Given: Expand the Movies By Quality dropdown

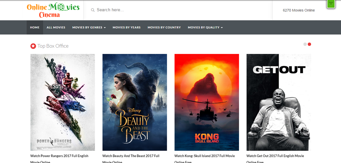Looking at the screenshot, I should [x=205, y=27].
